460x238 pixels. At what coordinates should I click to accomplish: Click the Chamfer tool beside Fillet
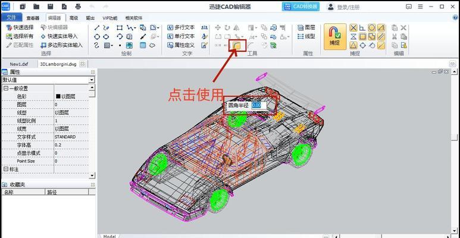click(x=251, y=45)
